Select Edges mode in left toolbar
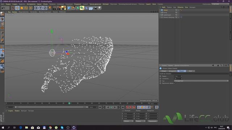Image resolution: width=232 pixels, height=130 pixels. click(x=2, y=37)
